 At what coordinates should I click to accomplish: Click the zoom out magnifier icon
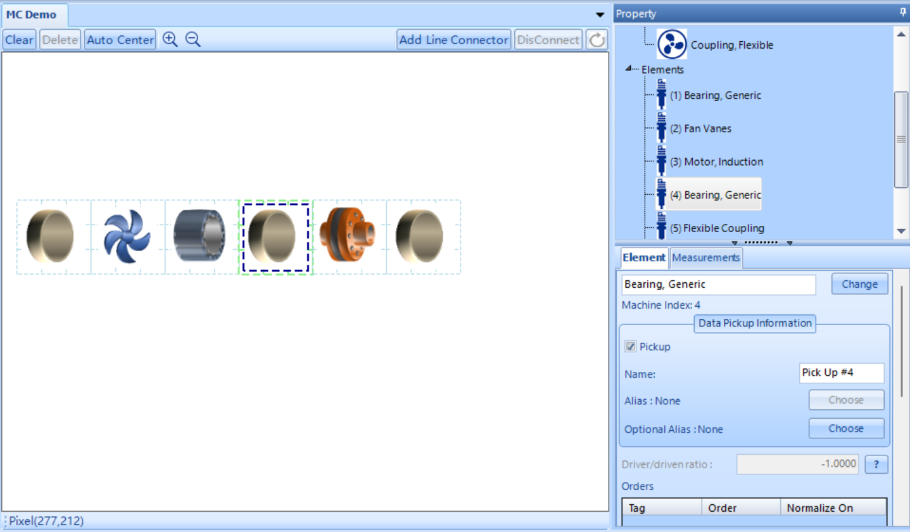pyautogui.click(x=193, y=39)
